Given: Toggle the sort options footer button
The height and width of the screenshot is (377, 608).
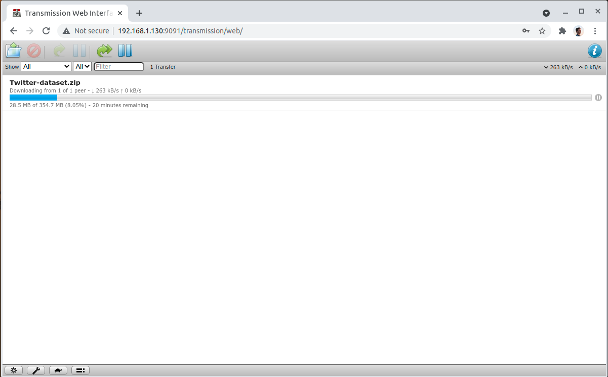Looking at the screenshot, I should tap(80, 370).
